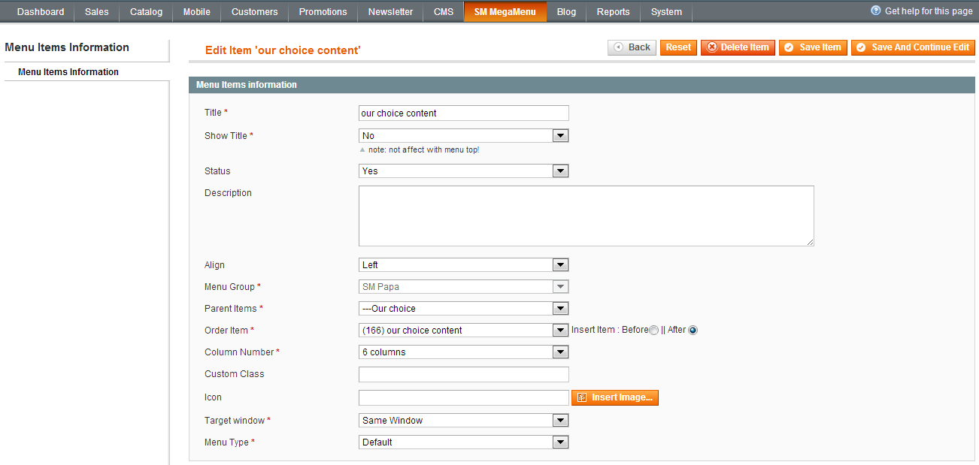Focus the Description text area
Viewport: 979px width, 465px height.
(586, 216)
